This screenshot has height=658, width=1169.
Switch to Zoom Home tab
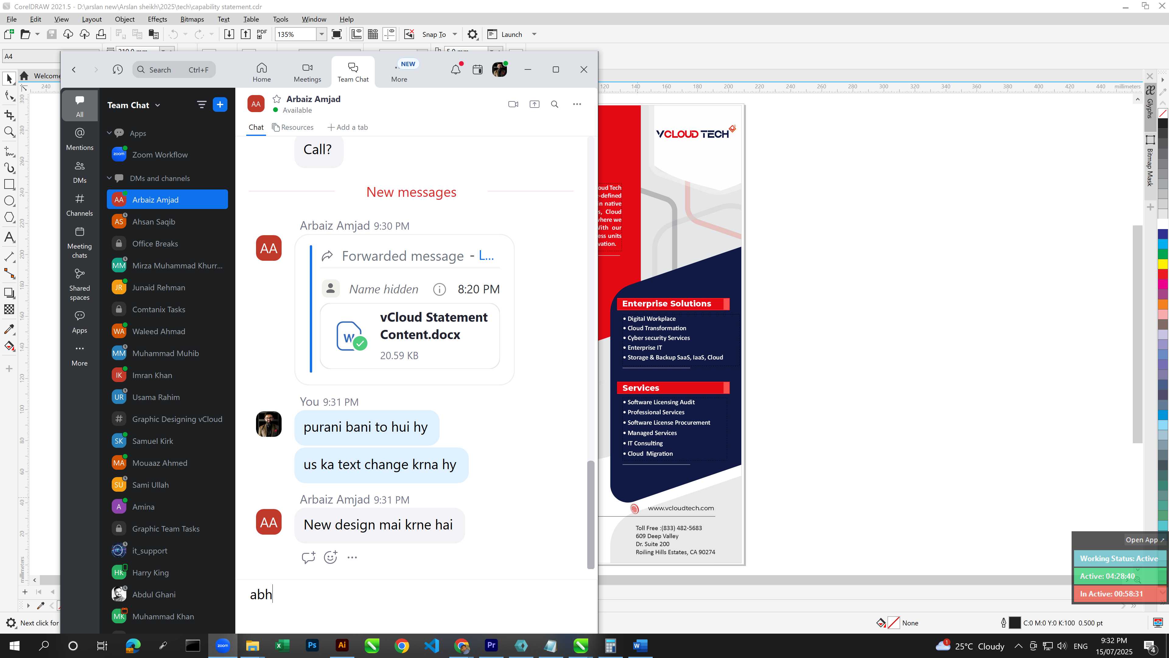(262, 73)
